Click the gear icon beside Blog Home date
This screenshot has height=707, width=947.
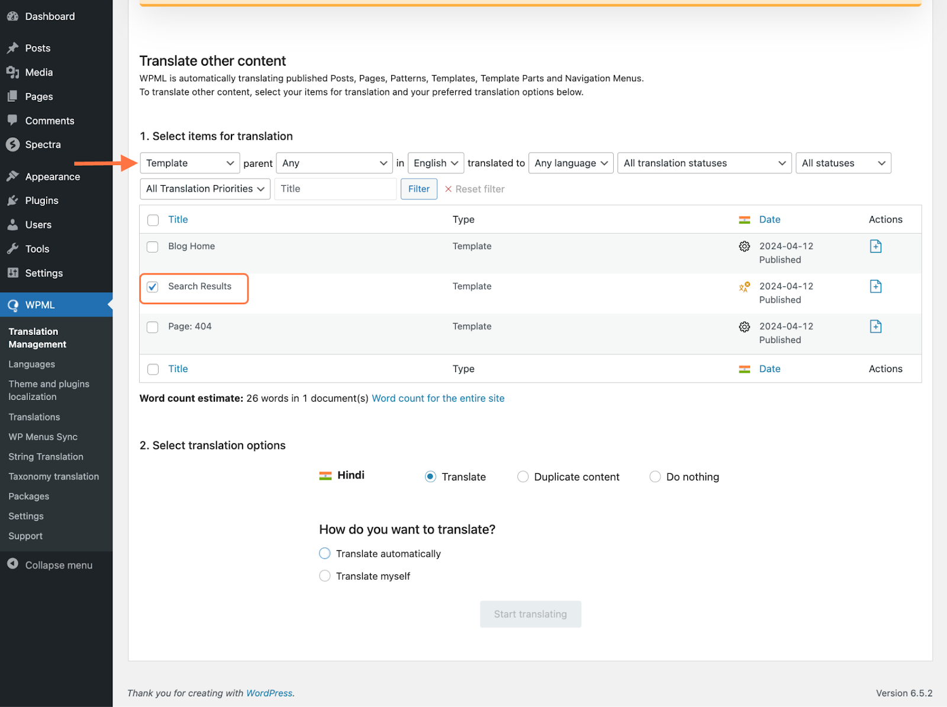pos(744,247)
